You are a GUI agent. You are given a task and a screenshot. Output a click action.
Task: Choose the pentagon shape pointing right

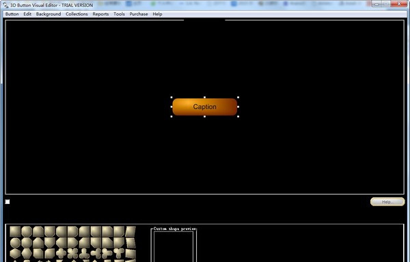pos(72,243)
